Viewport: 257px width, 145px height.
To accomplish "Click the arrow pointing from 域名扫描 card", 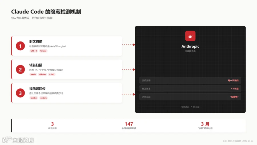I will (129, 69).
